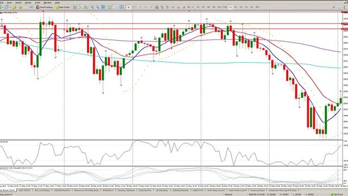Select the Nasdaq 100,Daily chart tab
The width and height of the screenshot is (348, 196).
click(126, 191)
